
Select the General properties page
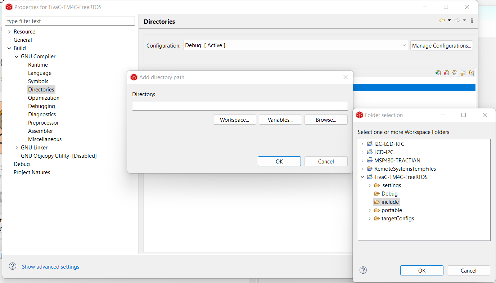coord(23,40)
